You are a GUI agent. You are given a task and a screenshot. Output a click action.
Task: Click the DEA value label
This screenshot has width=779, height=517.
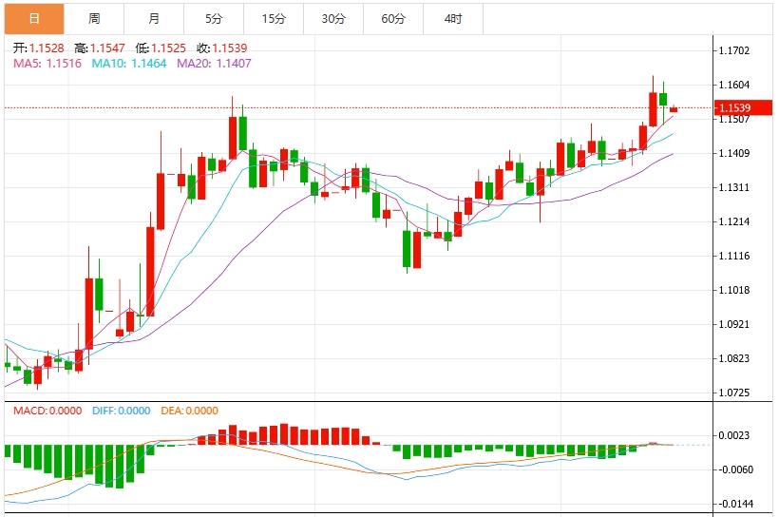[x=190, y=411]
